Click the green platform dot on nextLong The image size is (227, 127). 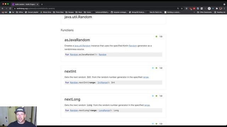tap(156, 96)
